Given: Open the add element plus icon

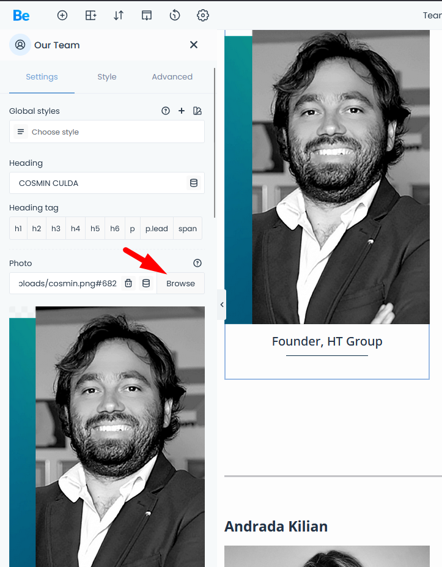Looking at the screenshot, I should coord(62,15).
